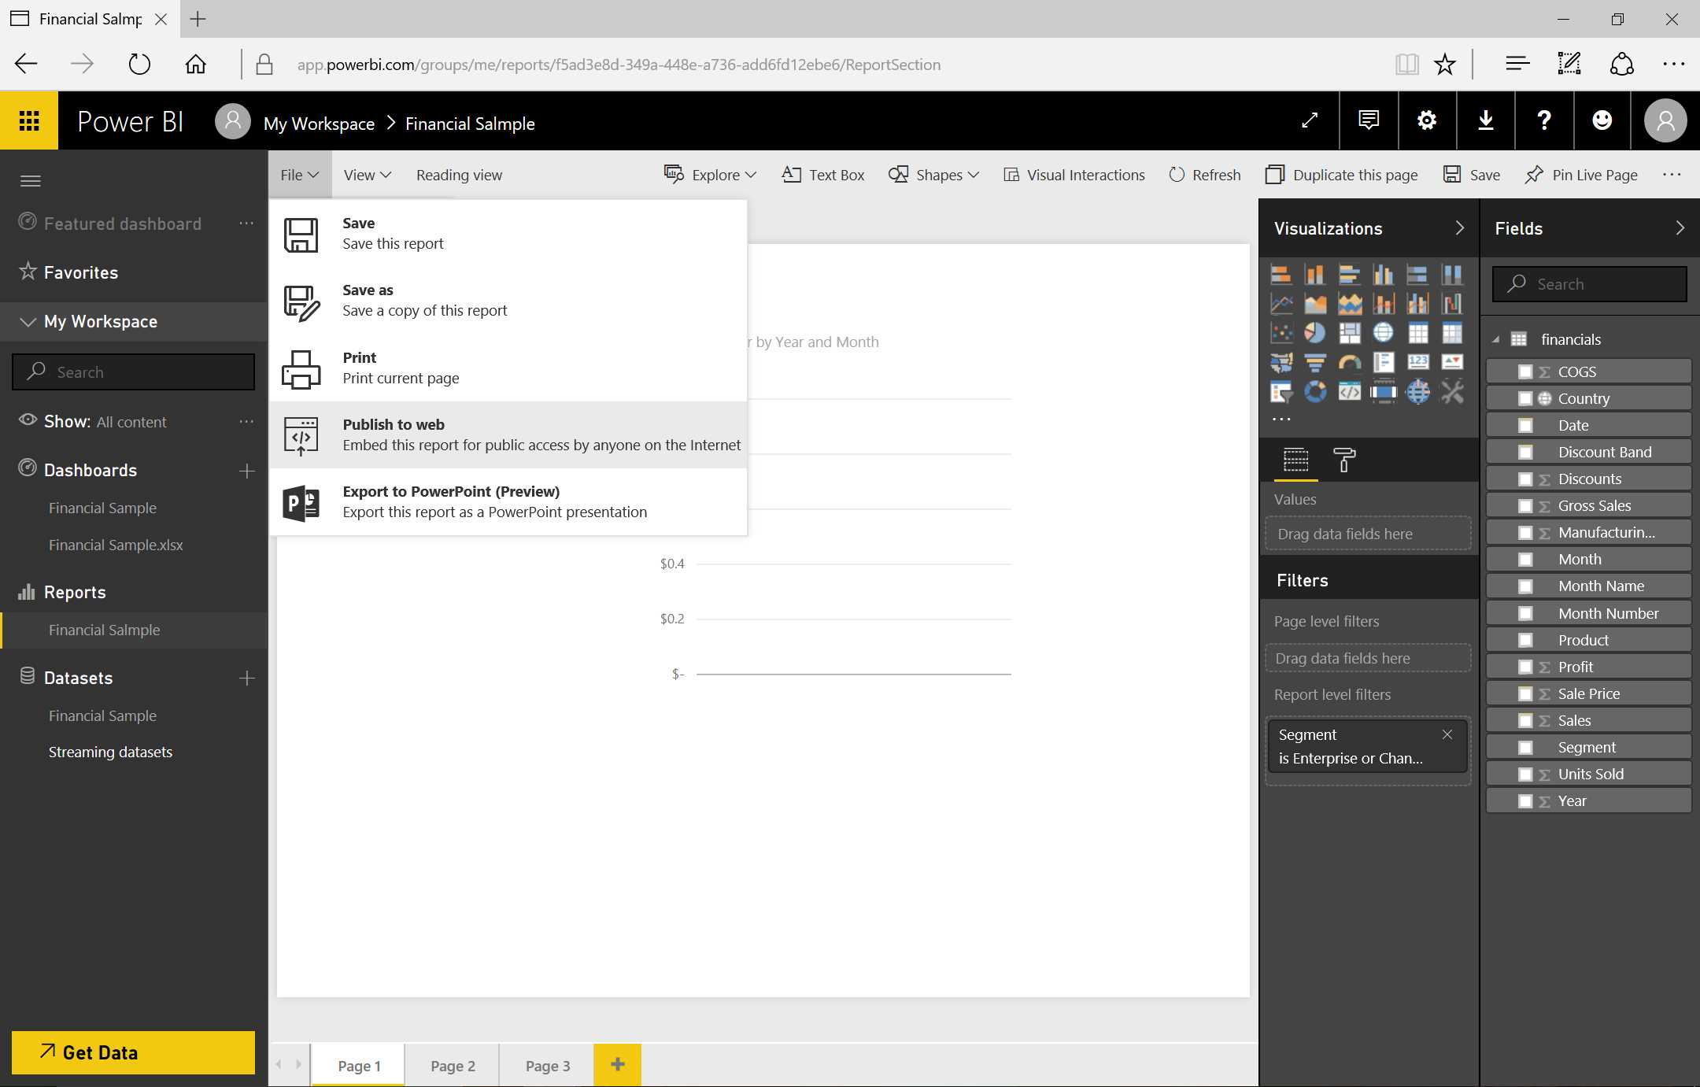Select the pie chart visualization

pyautogui.click(x=1315, y=333)
